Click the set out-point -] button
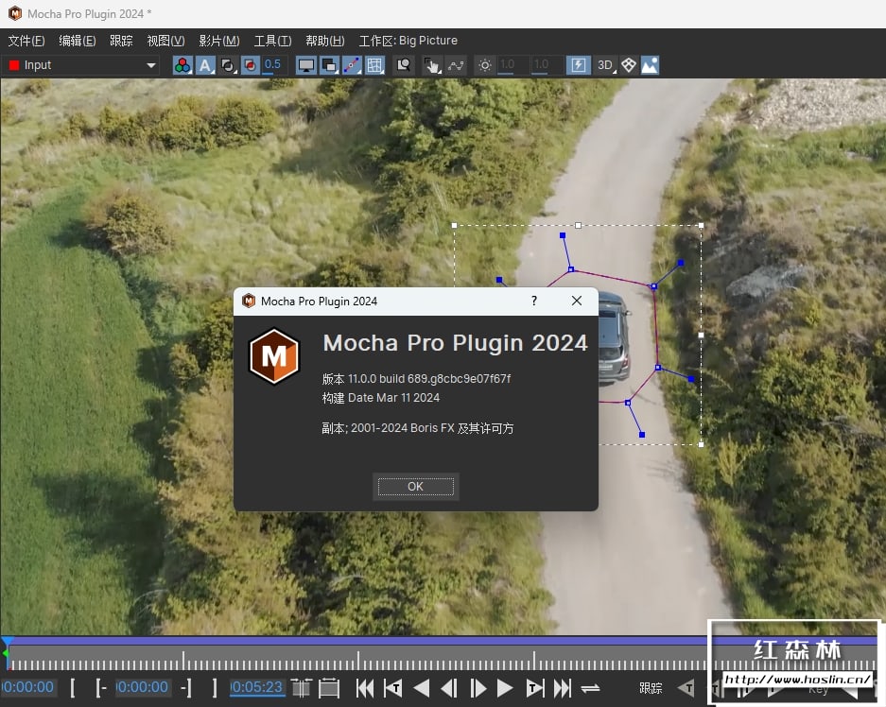The width and height of the screenshot is (886, 707). [x=186, y=688]
